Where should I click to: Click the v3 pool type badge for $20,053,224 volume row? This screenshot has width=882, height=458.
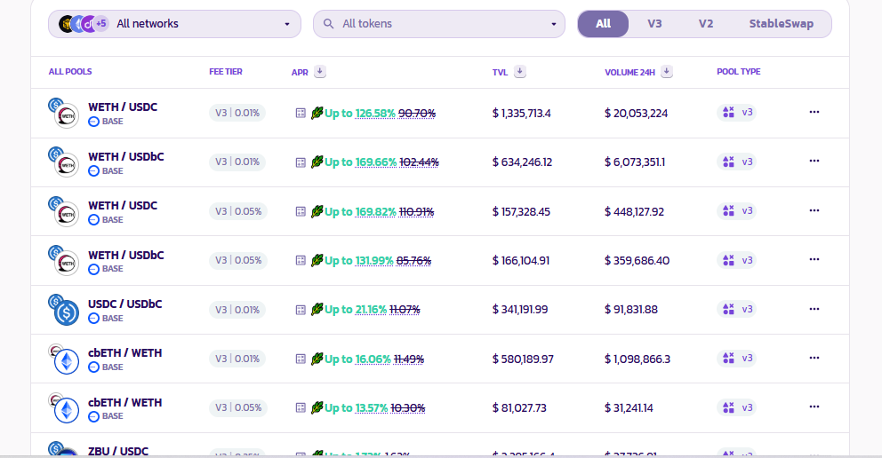(737, 112)
